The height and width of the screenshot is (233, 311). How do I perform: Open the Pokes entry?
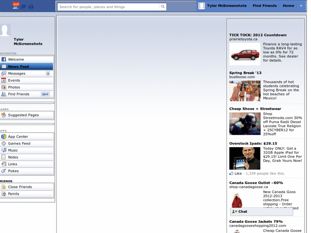(x=27, y=171)
